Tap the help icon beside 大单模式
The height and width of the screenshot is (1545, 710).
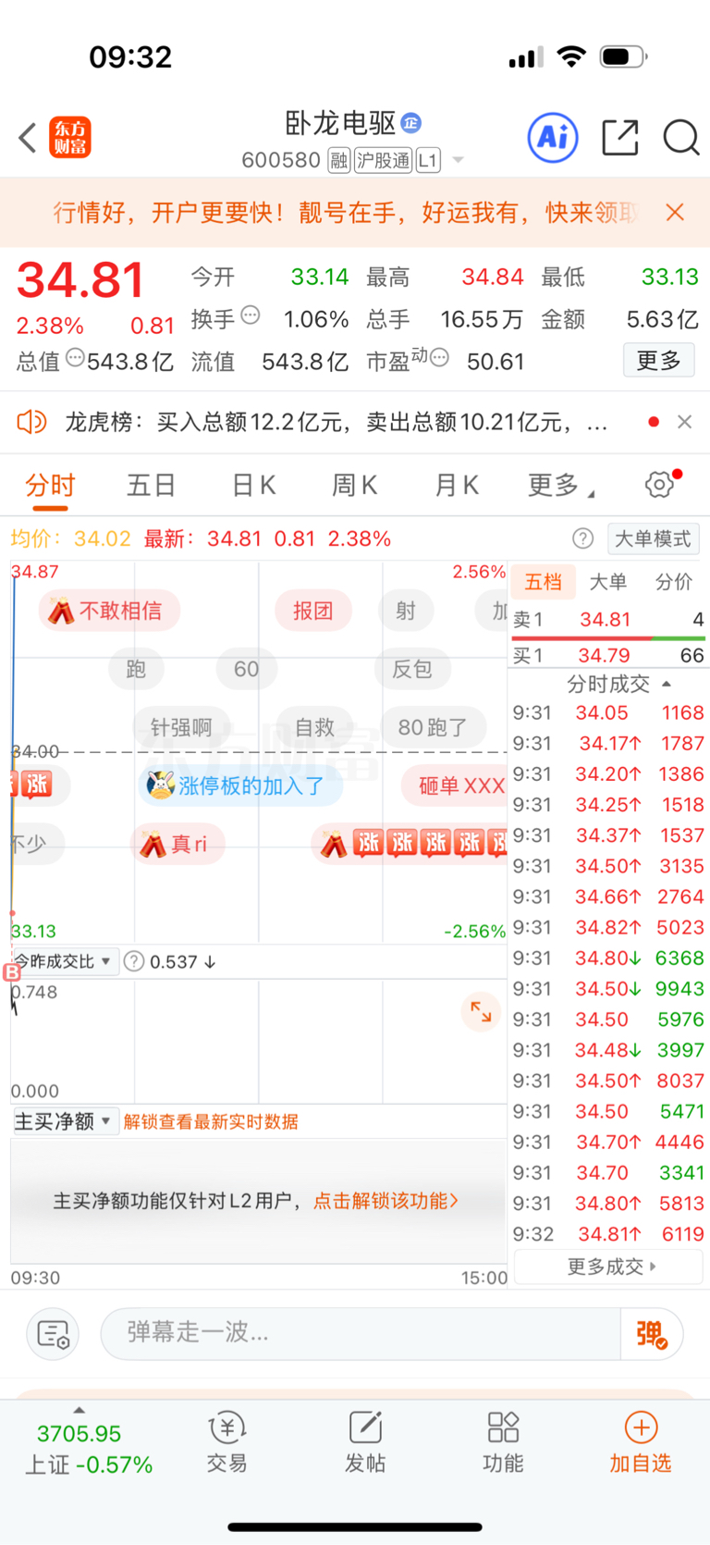click(x=582, y=538)
